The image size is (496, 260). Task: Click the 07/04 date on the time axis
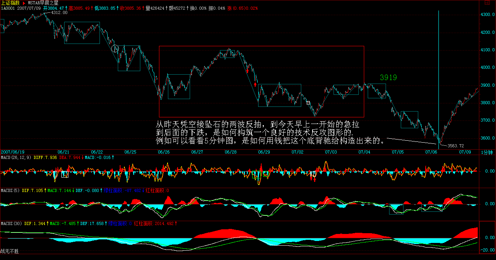pos(364,152)
